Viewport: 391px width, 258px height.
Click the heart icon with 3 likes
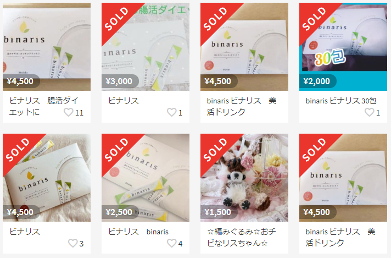[x=73, y=243]
